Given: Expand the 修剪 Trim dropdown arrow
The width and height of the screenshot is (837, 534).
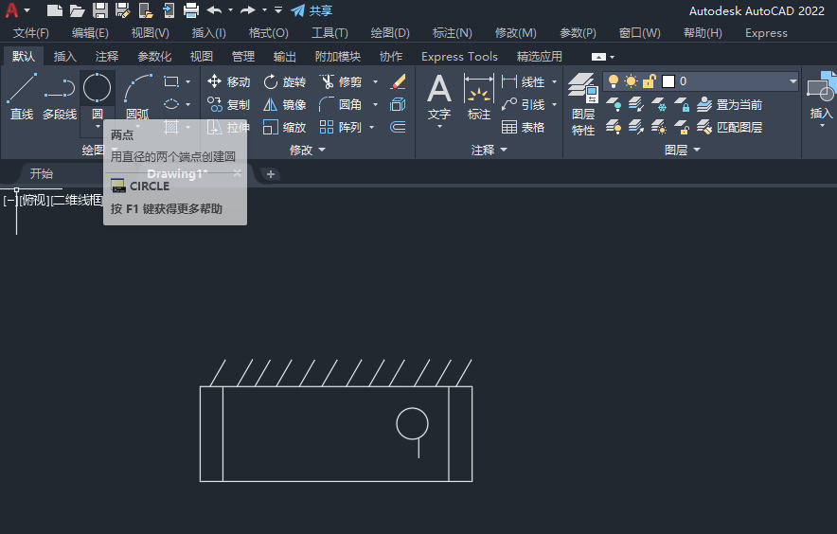Looking at the screenshot, I should pos(375,81).
